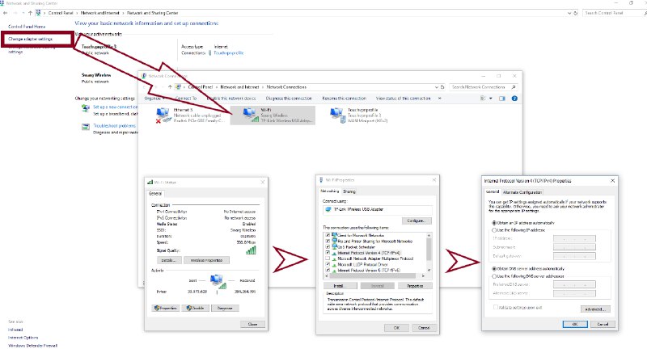This screenshot has width=647, height=353.
Task: Click the Configure button for the adapter
Action: coord(416,220)
